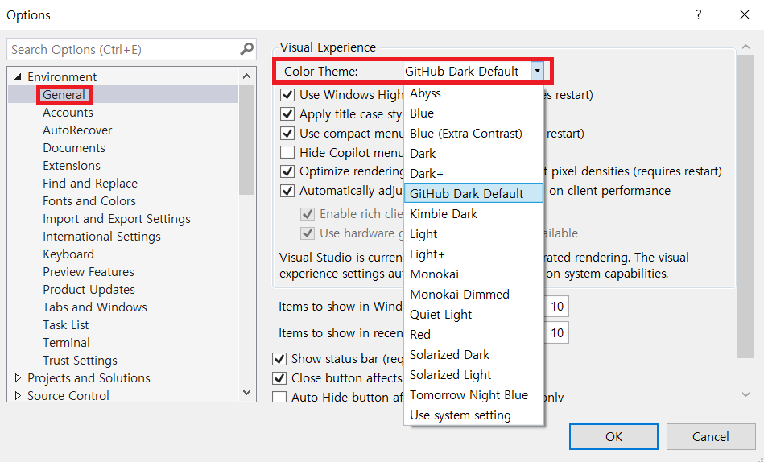Screen dimensions: 764x462
Task: Choose Dark+ color theme
Action: [x=473, y=174]
